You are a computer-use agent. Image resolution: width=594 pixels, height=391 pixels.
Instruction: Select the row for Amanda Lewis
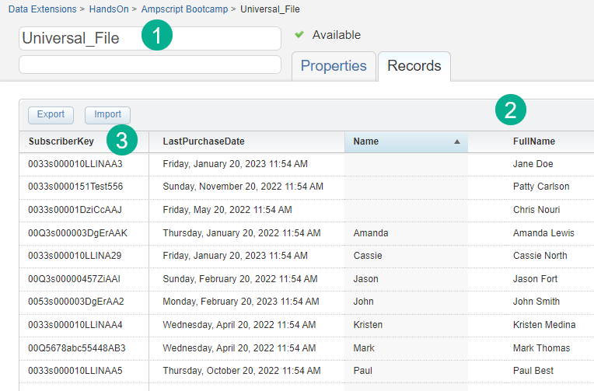pyautogui.click(x=543, y=233)
